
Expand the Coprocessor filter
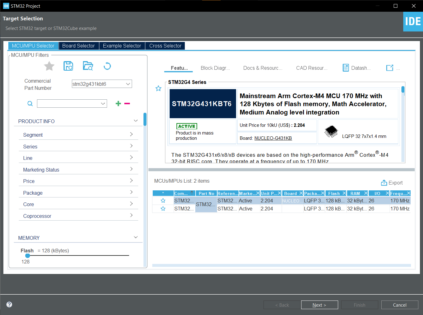pyautogui.click(x=131, y=215)
